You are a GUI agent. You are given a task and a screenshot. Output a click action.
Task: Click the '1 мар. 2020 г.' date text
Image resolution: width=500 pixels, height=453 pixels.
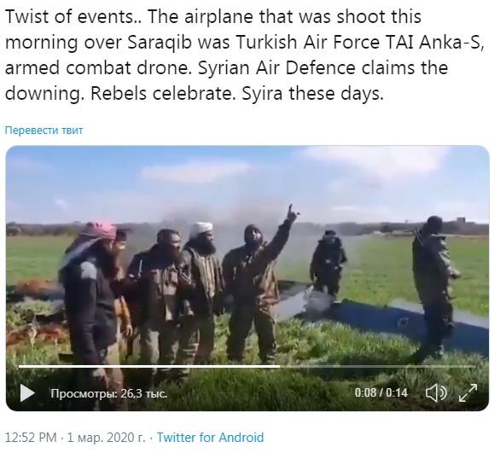coord(106,437)
